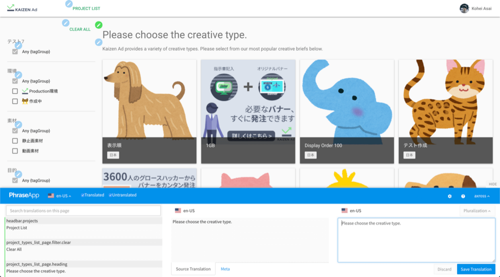This screenshot has width=500, height=277.
Task: Click HIDE to collapse the editor
Action: pos(493,184)
